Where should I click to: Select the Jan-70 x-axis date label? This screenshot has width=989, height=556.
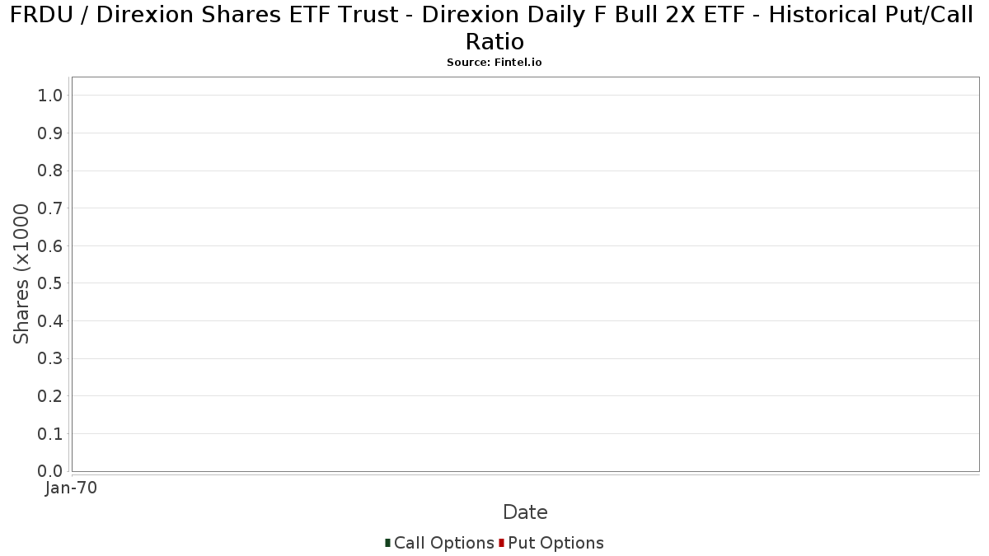coord(72,488)
